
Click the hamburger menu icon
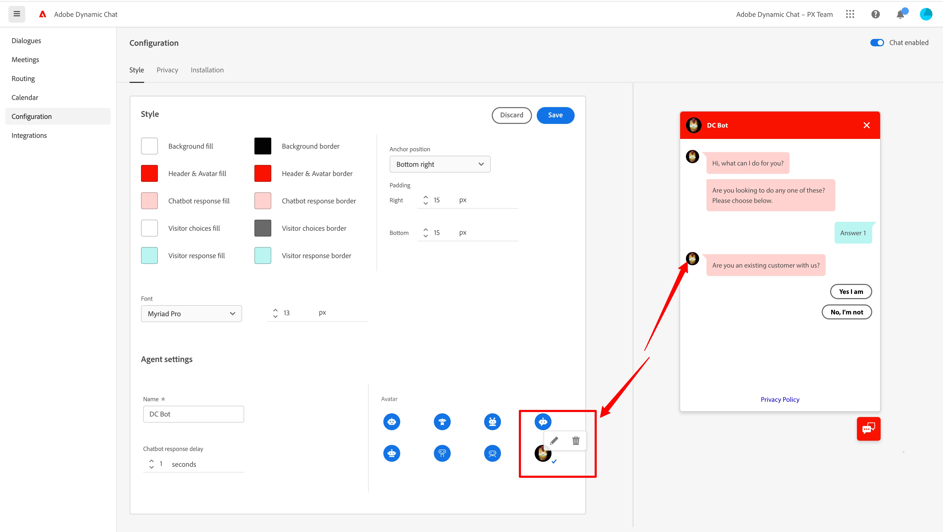tap(17, 14)
